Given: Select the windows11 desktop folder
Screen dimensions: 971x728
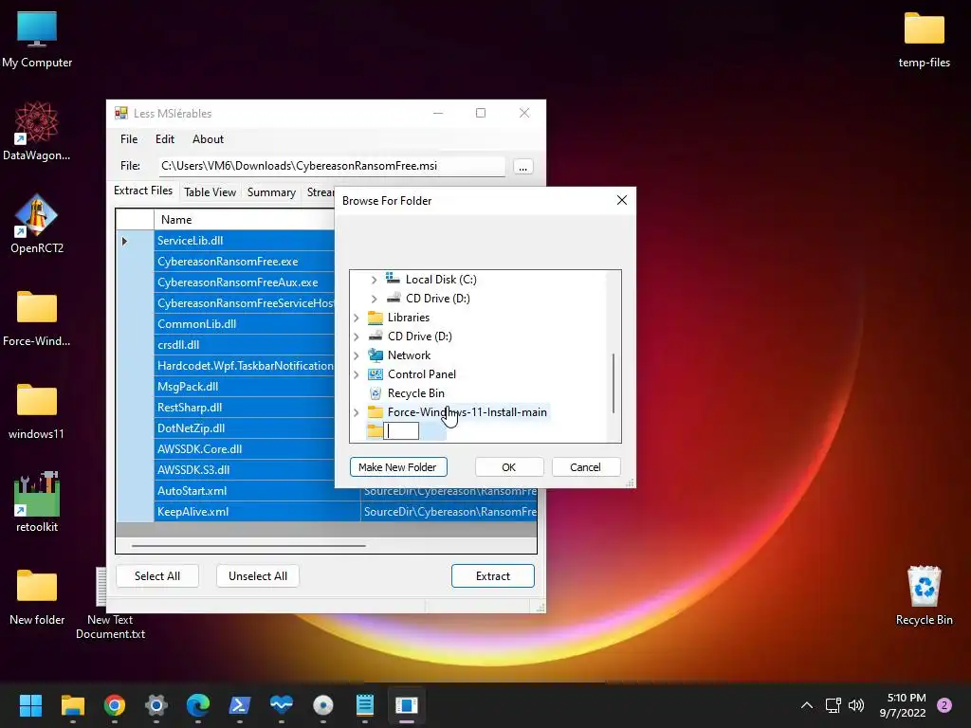Looking at the screenshot, I should 37,411.
